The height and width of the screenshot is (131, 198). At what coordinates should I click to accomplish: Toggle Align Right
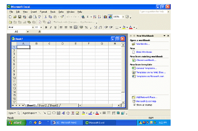click(71, 27)
